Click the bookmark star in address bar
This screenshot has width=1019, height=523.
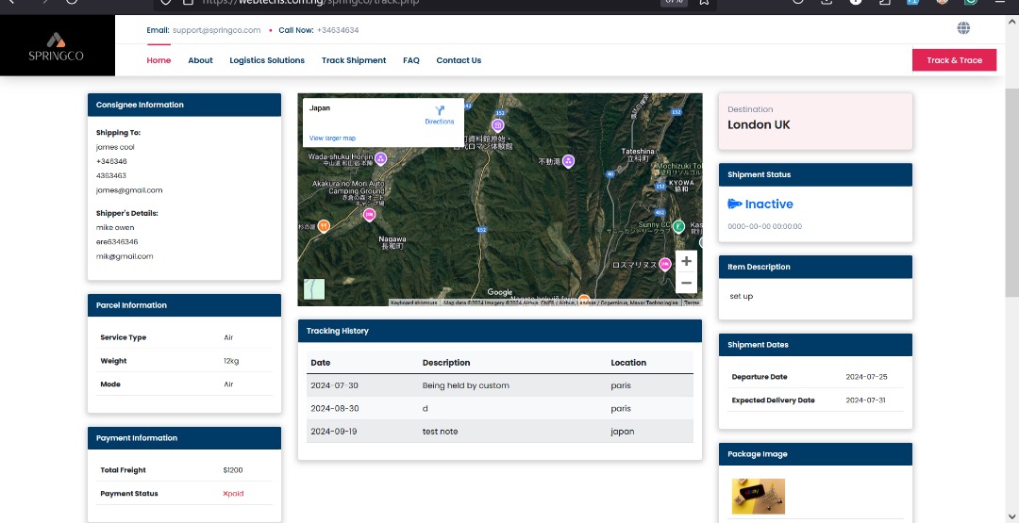704,3
